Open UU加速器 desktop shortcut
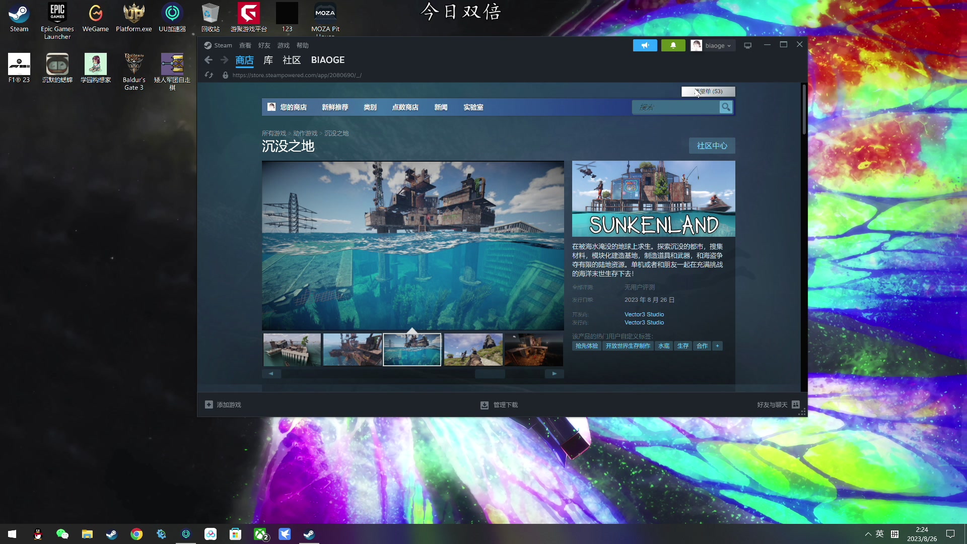Screen dimensions: 967x544 (x=172, y=18)
